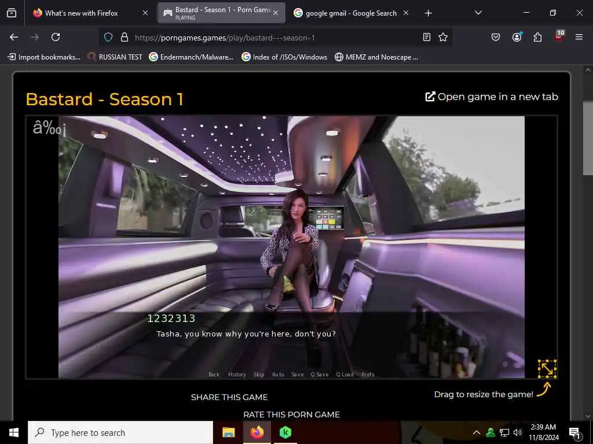Image resolution: width=593 pixels, height=444 pixels.
Task: Click Q.Save in the game menu
Action: point(320,375)
